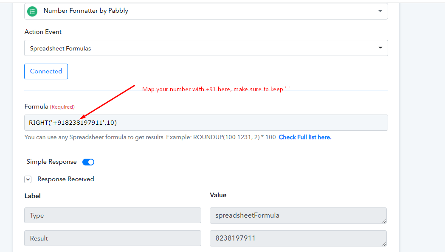This screenshot has height=252, width=445.
Task: Click the Result label field
Action: click(x=113, y=238)
